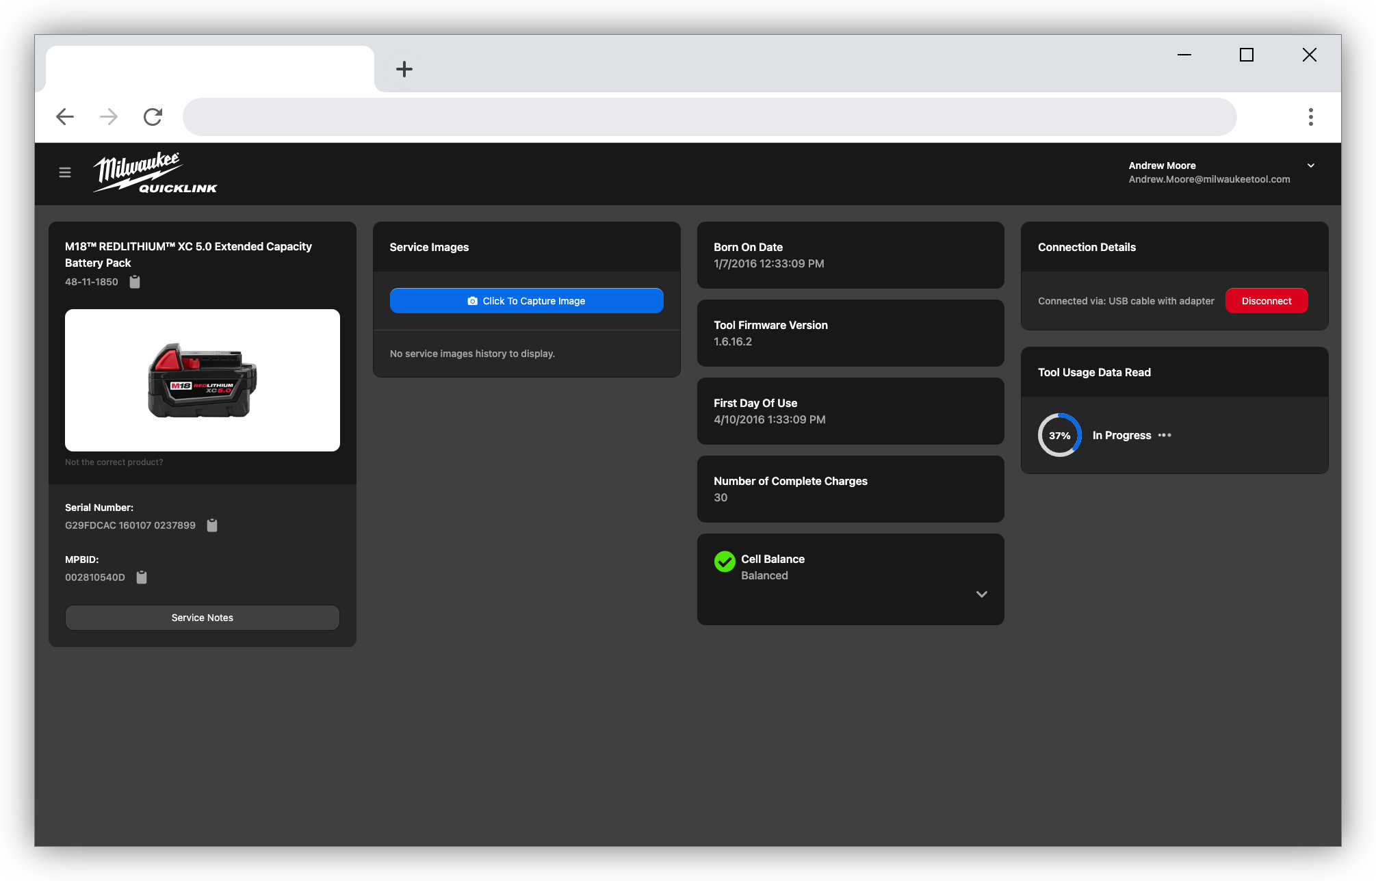The height and width of the screenshot is (881, 1376).
Task: Maximize the browser window
Action: [1247, 55]
